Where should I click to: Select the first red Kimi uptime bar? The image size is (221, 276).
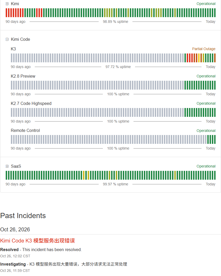(x=6, y=13)
